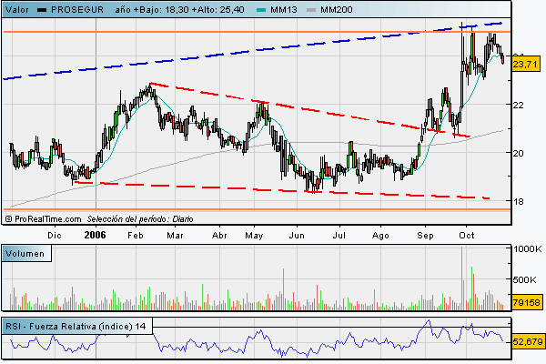Viewport: 546px width, 364px height.
Task: Click the PROSEGUR legend label
Action: [77, 10]
